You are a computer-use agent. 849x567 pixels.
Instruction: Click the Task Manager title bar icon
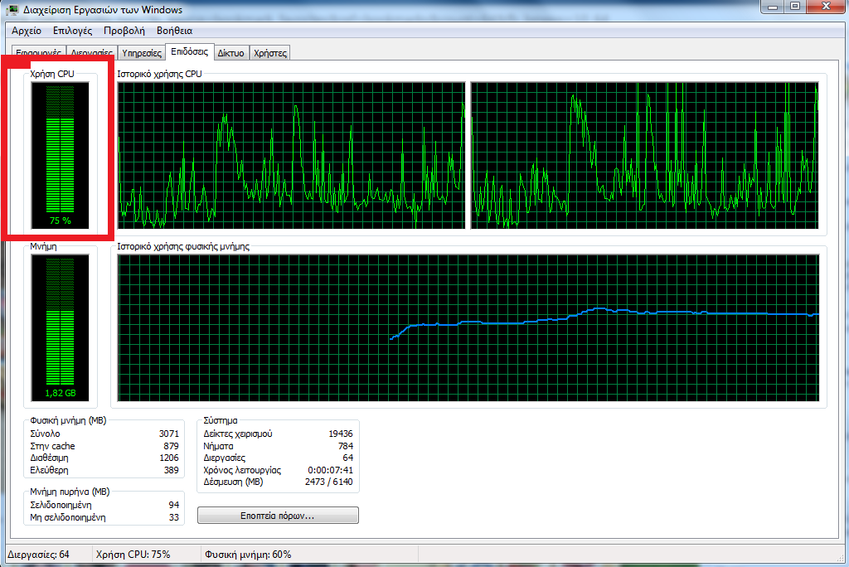click(x=12, y=9)
